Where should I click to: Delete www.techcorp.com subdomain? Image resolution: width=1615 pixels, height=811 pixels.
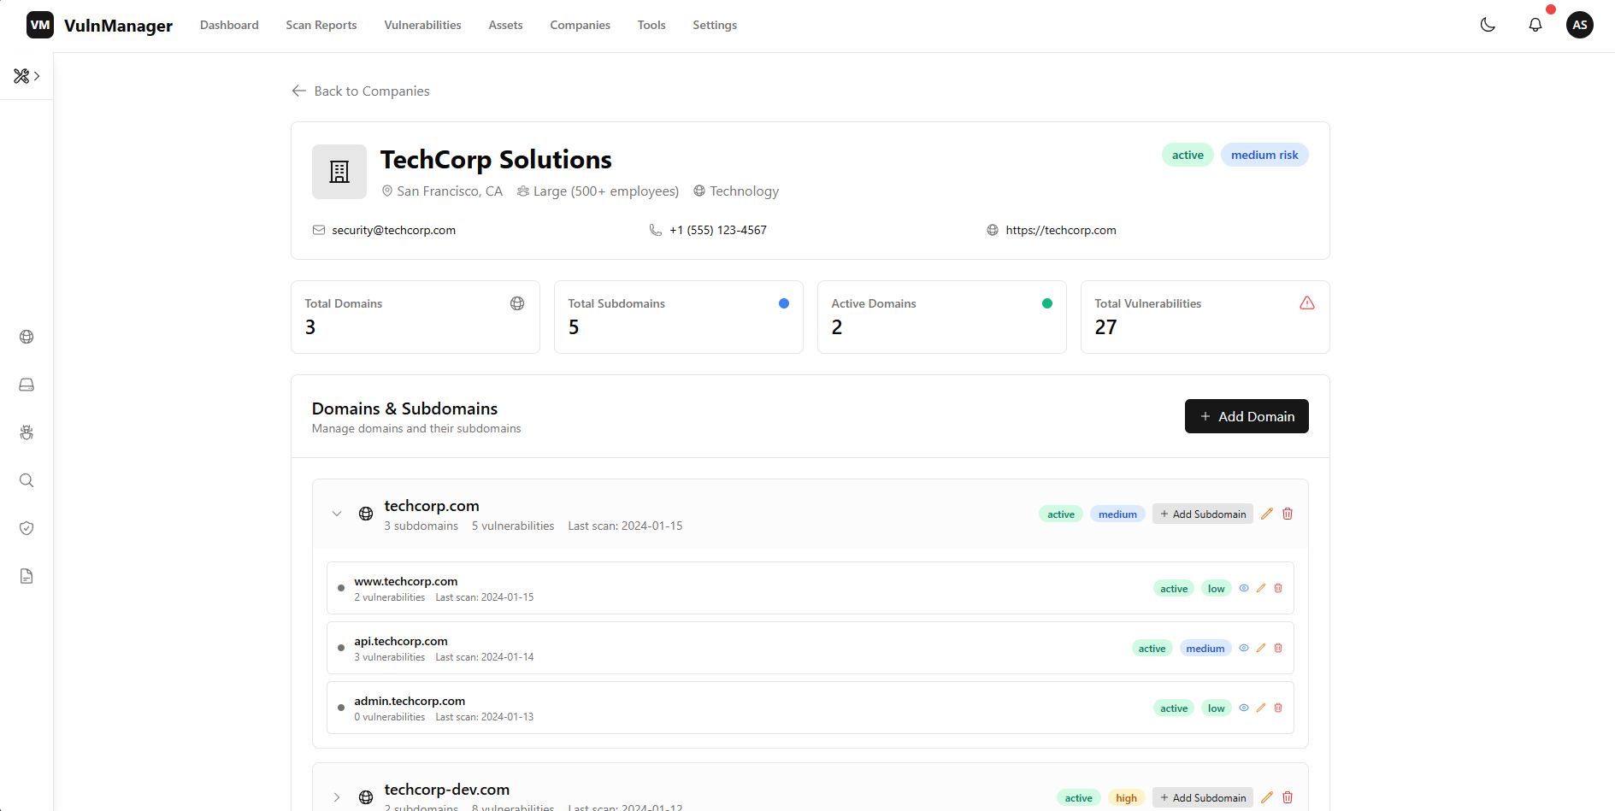pyautogui.click(x=1278, y=588)
